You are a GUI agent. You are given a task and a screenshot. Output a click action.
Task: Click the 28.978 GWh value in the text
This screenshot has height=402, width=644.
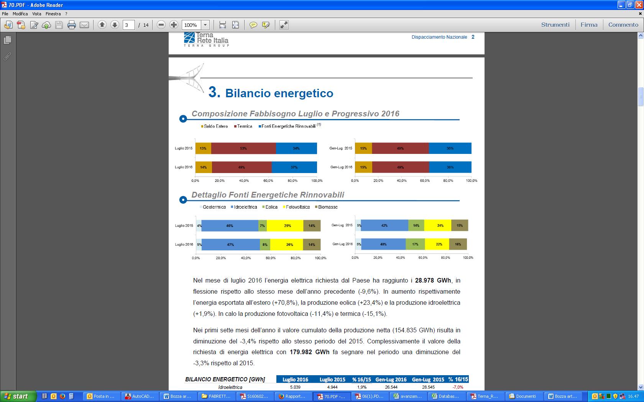tap(433, 280)
